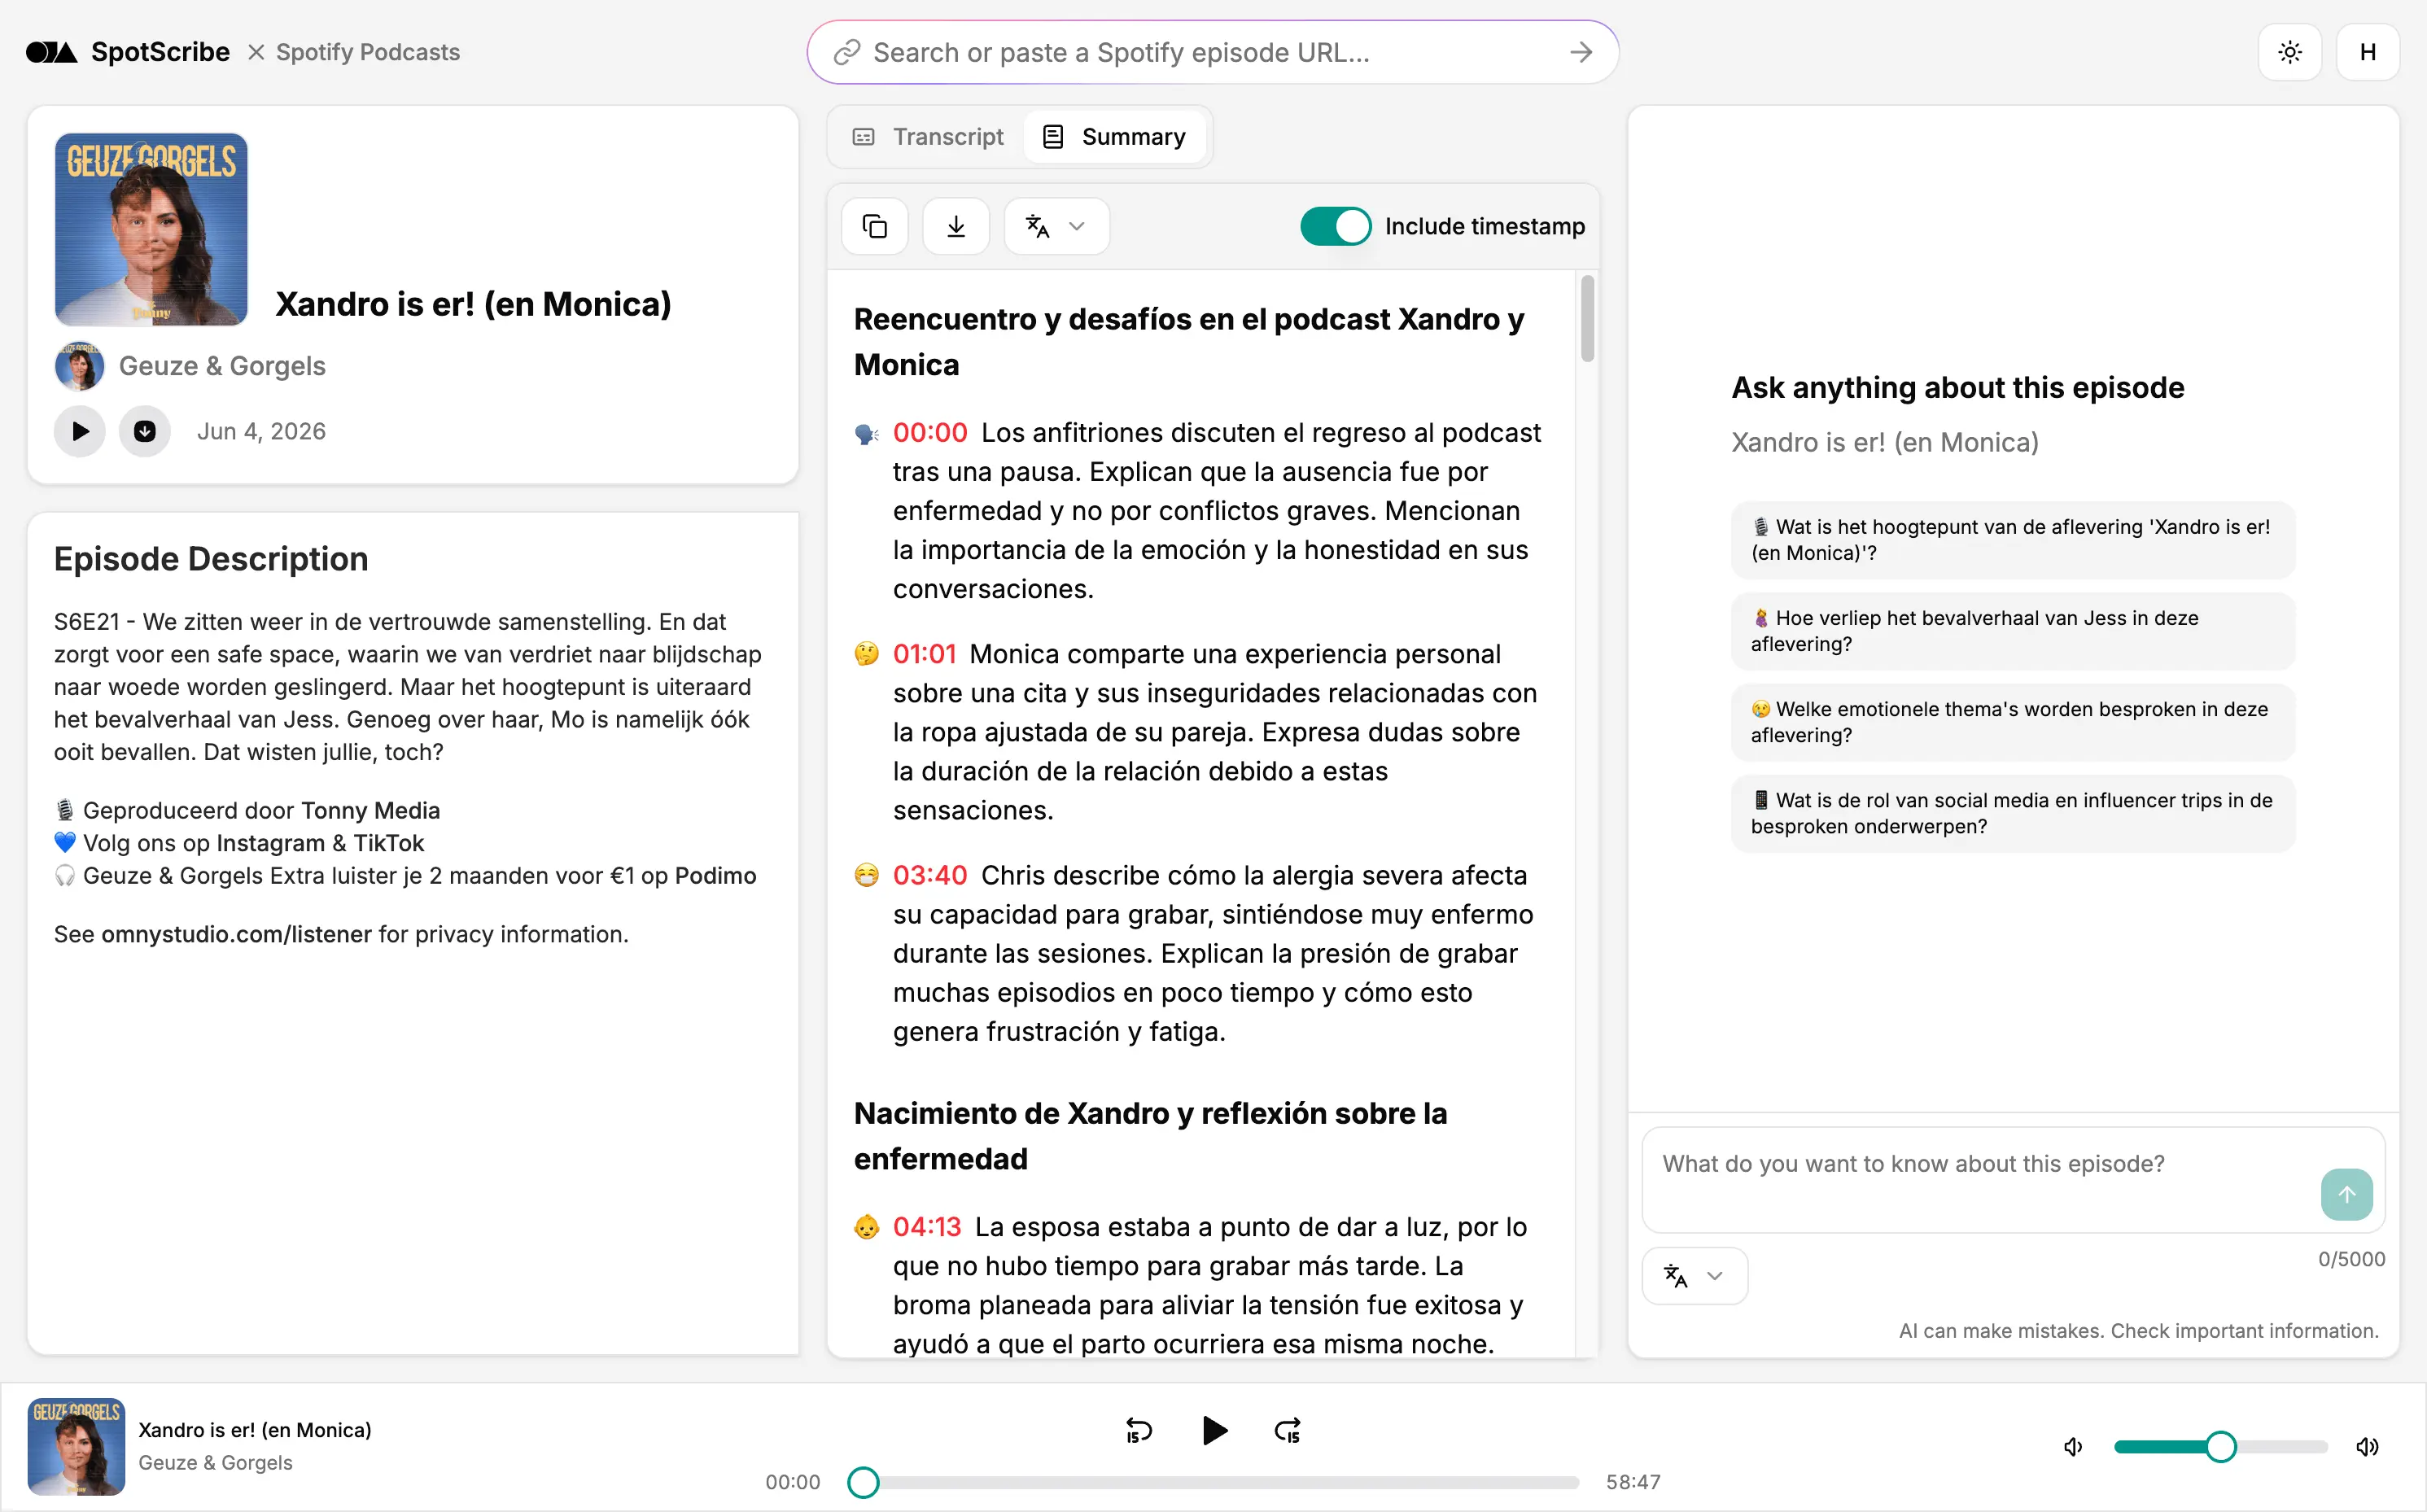Viewport: 2427px width, 1512px height.
Task: Jump to timestamp 04:13 in the summary
Action: pyautogui.click(x=927, y=1227)
